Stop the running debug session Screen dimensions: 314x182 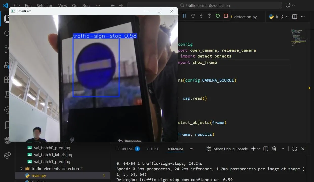point(226,16)
